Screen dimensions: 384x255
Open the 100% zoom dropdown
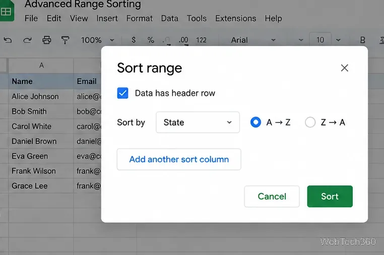tap(97, 40)
